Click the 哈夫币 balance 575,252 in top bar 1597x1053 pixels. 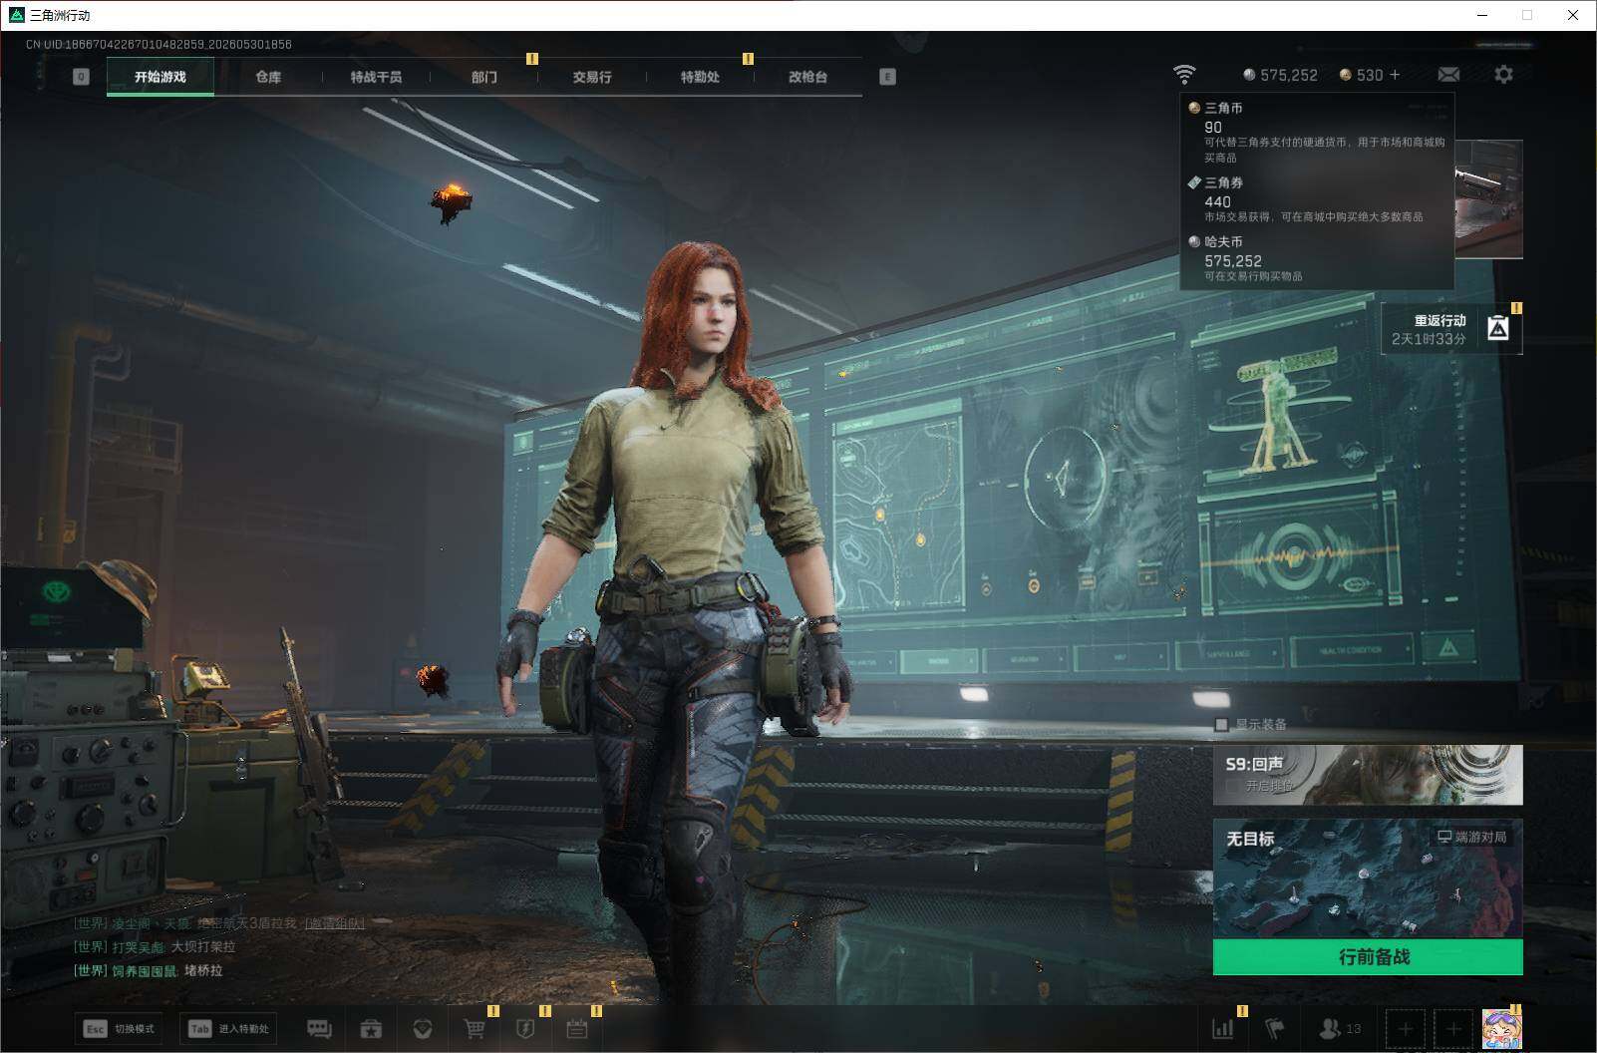click(x=1280, y=75)
